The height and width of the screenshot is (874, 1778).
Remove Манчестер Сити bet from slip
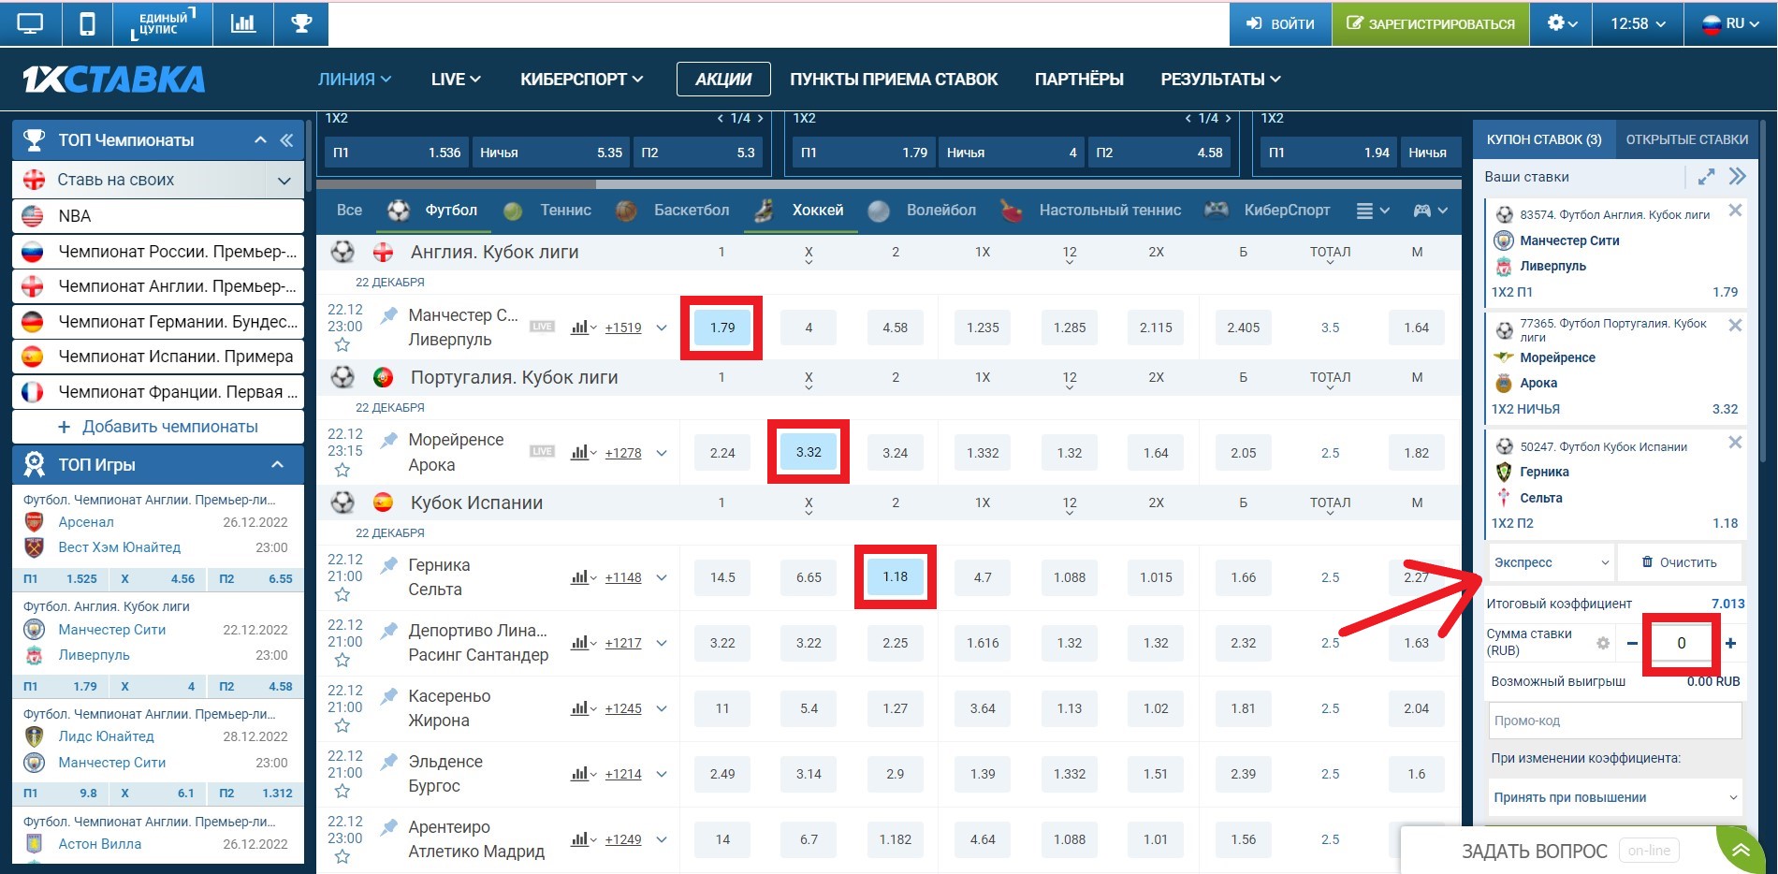[x=1735, y=211]
